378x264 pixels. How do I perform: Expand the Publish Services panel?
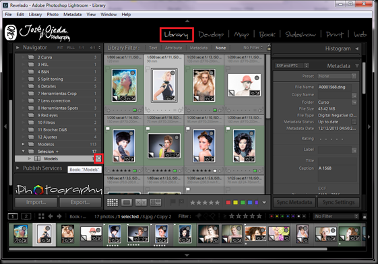point(18,168)
